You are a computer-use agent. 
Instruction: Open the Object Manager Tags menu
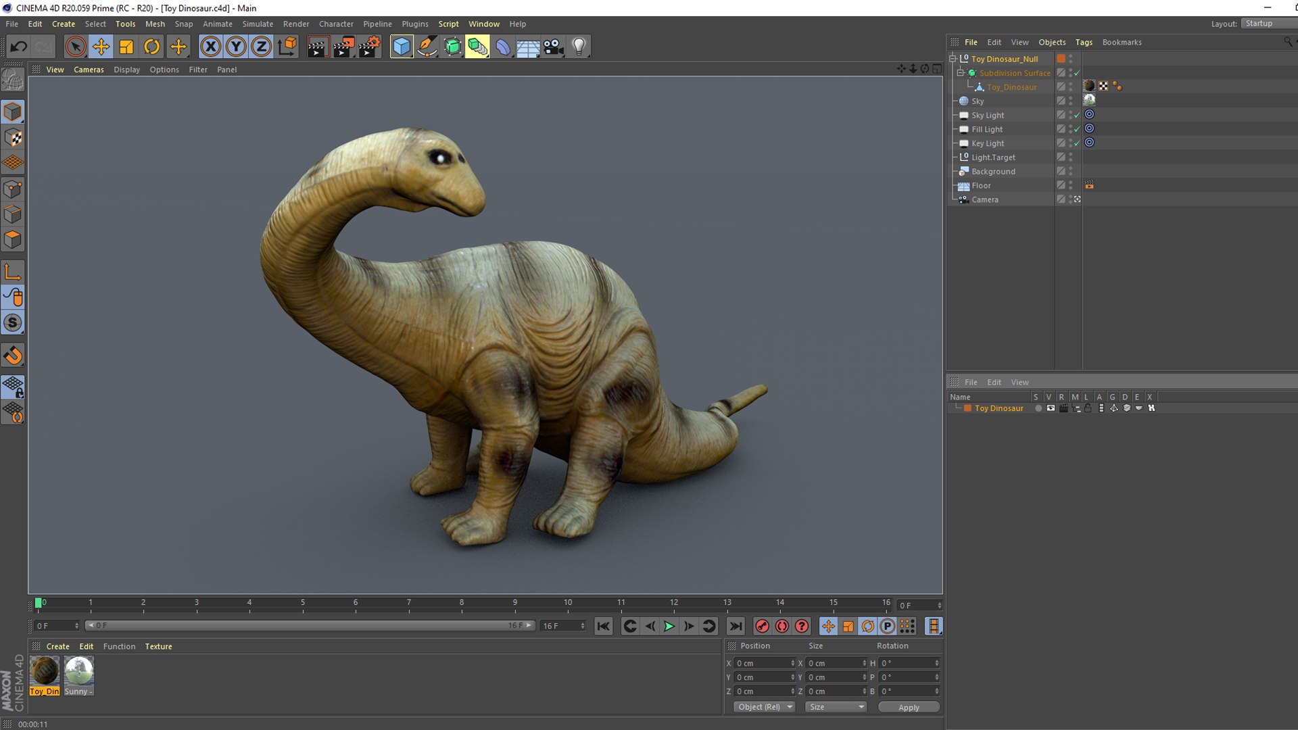pyautogui.click(x=1084, y=42)
